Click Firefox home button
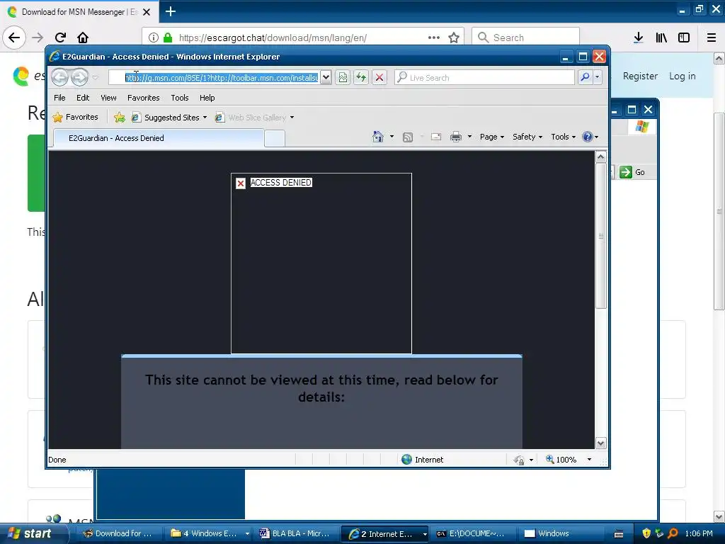The width and height of the screenshot is (725, 544). 83,38
